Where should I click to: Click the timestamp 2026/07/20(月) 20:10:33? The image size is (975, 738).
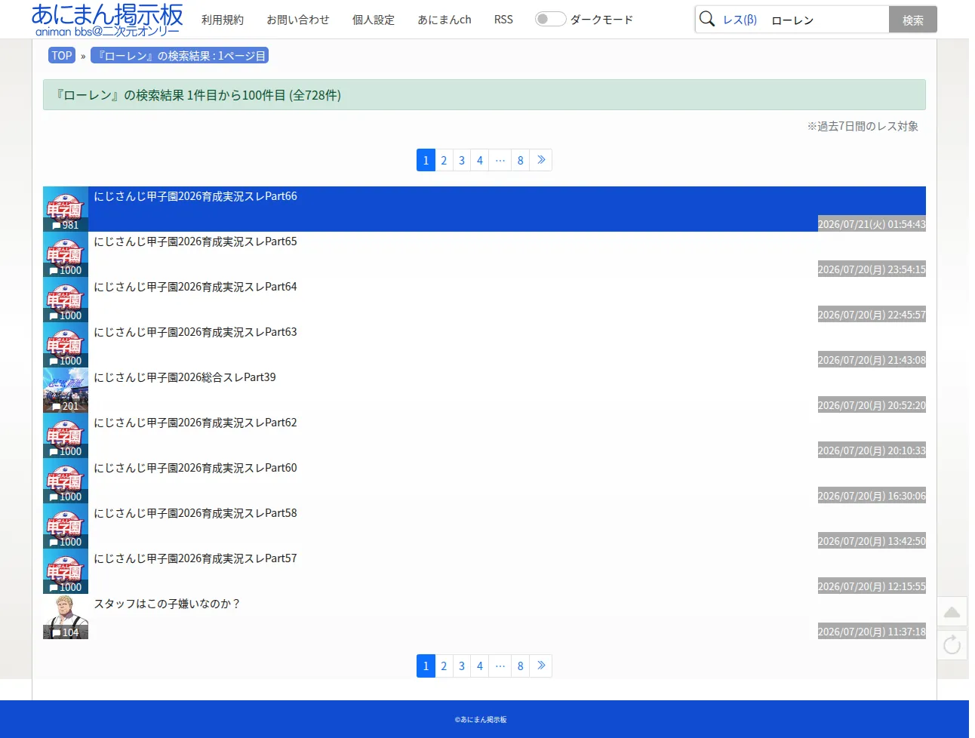point(872,450)
